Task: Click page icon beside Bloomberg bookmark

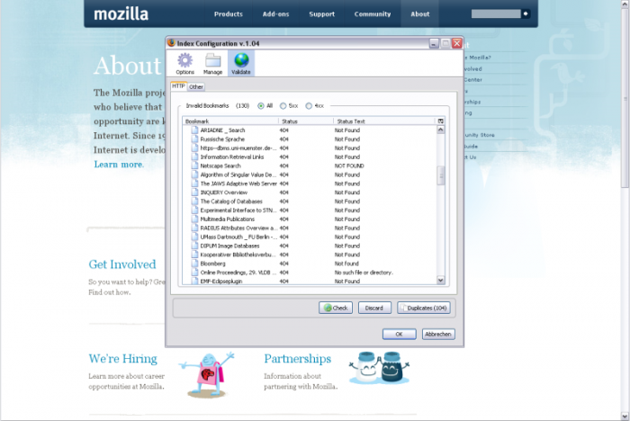Action: 195,264
